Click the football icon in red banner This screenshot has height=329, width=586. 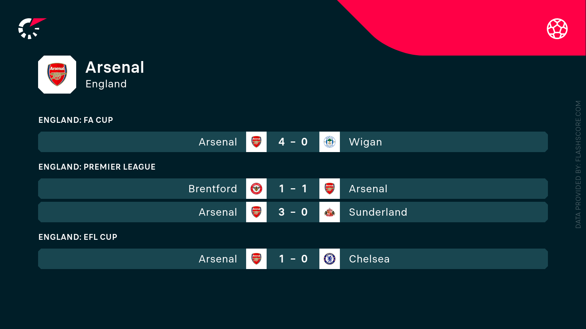tap(557, 29)
